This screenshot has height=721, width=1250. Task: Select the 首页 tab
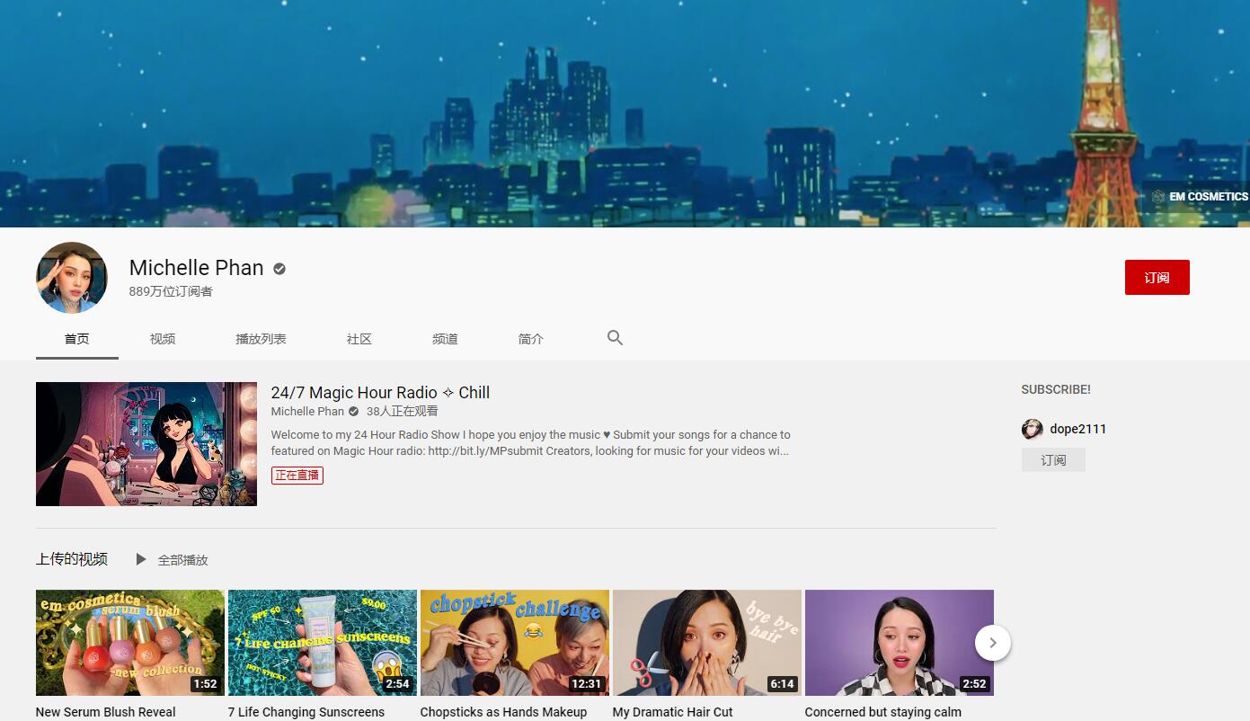point(77,339)
